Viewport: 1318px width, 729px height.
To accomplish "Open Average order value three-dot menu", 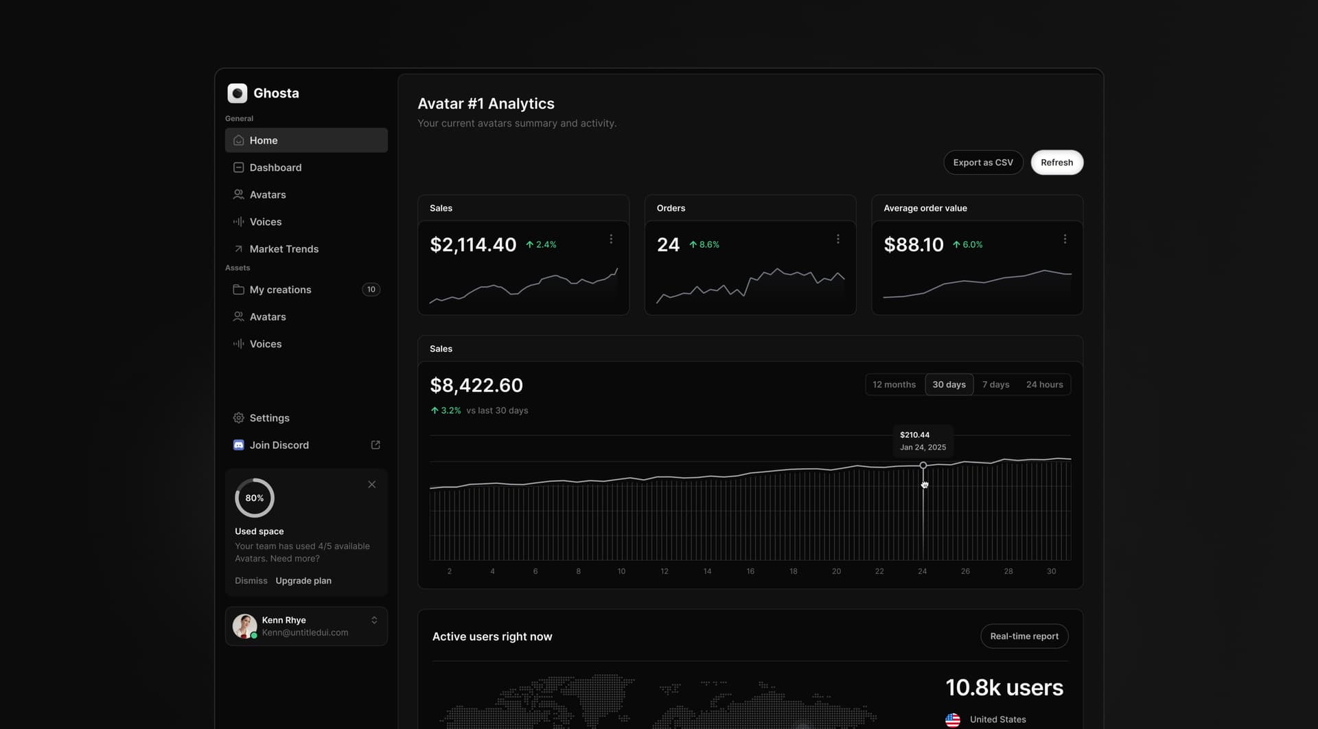I will click(x=1065, y=239).
